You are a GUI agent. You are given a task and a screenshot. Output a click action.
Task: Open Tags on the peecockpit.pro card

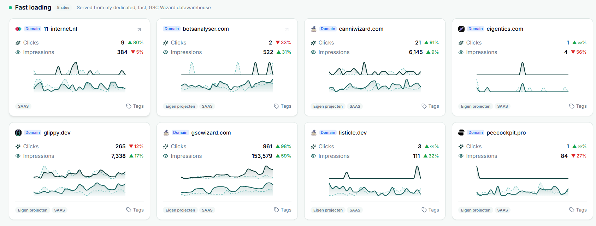[578, 210]
